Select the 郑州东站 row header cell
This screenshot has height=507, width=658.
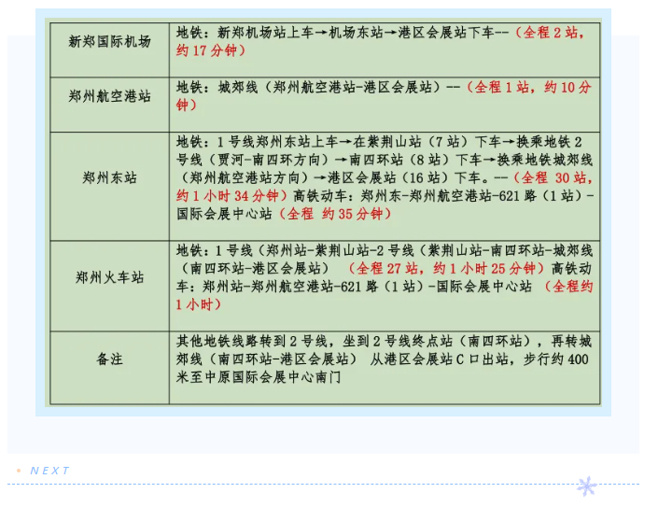(x=109, y=187)
